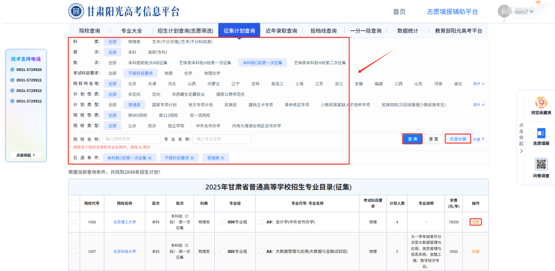Image resolution: width=555 pixels, height=271 pixels.
Task: Select 地理化学 subject requirement filter
Action: click(212, 74)
